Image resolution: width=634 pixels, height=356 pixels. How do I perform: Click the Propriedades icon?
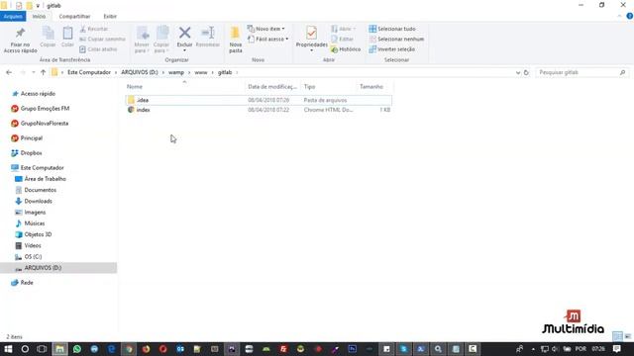311,33
